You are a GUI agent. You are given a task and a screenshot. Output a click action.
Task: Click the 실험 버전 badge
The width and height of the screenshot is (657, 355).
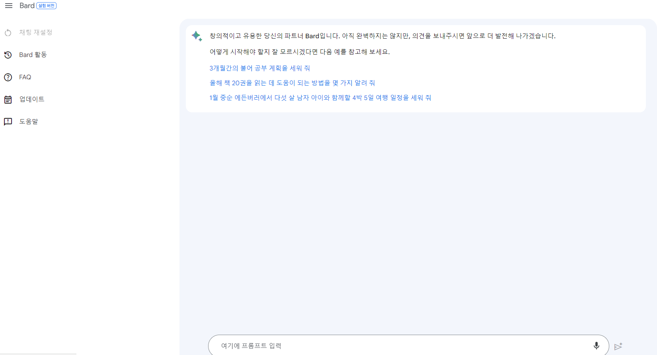click(x=47, y=6)
